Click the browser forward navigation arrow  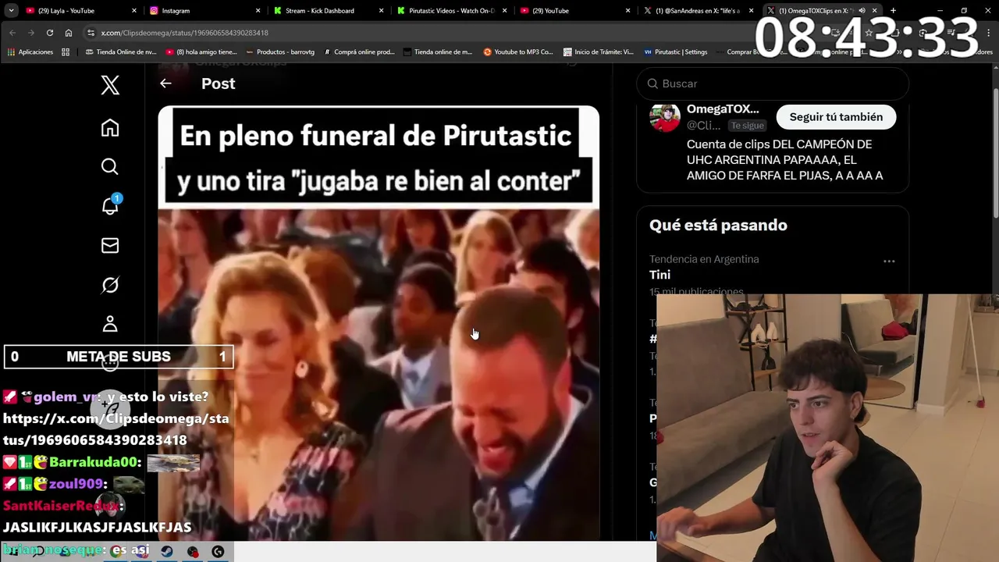tap(30, 33)
